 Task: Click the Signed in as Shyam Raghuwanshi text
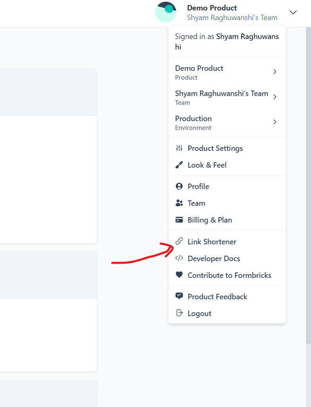point(226,41)
